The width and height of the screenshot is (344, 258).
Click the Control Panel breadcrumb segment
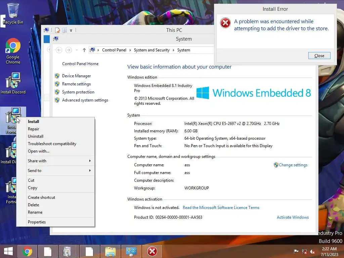[x=114, y=50]
